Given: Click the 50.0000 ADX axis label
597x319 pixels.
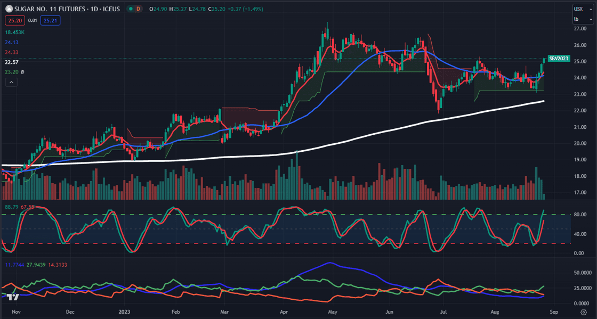Looking at the screenshot, I should pyautogui.click(x=583, y=273).
